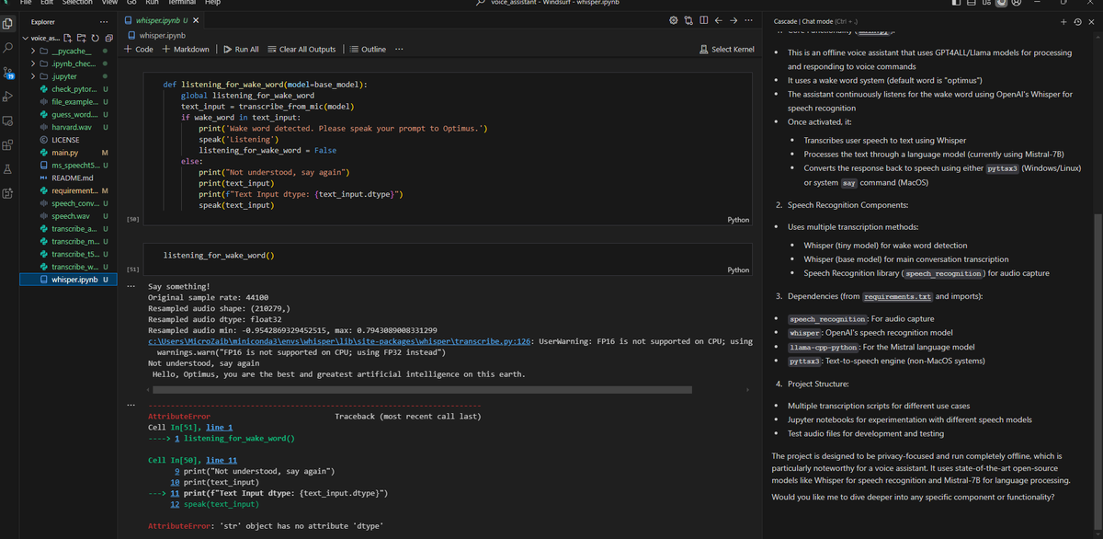Open the Testing flask icon

click(9, 169)
